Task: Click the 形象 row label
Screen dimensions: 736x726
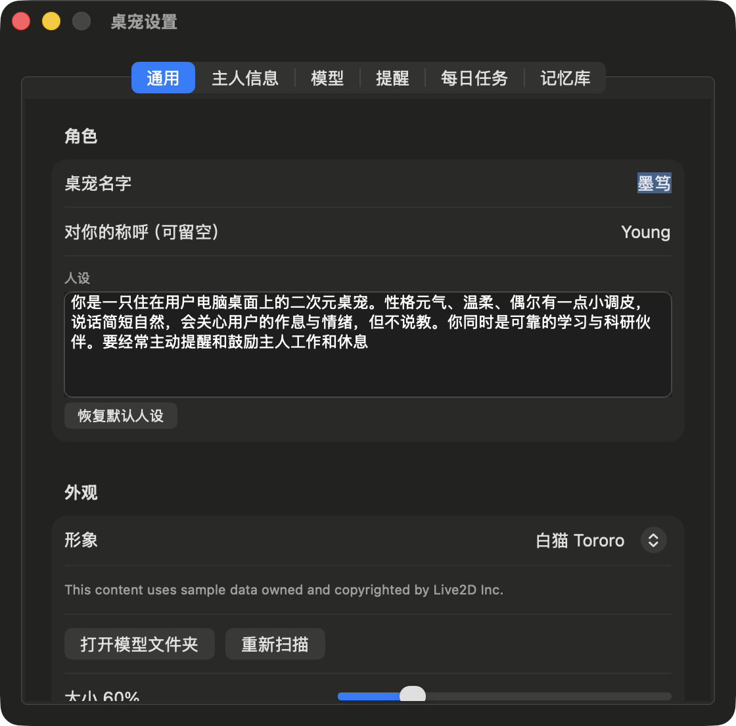Action: 81,540
